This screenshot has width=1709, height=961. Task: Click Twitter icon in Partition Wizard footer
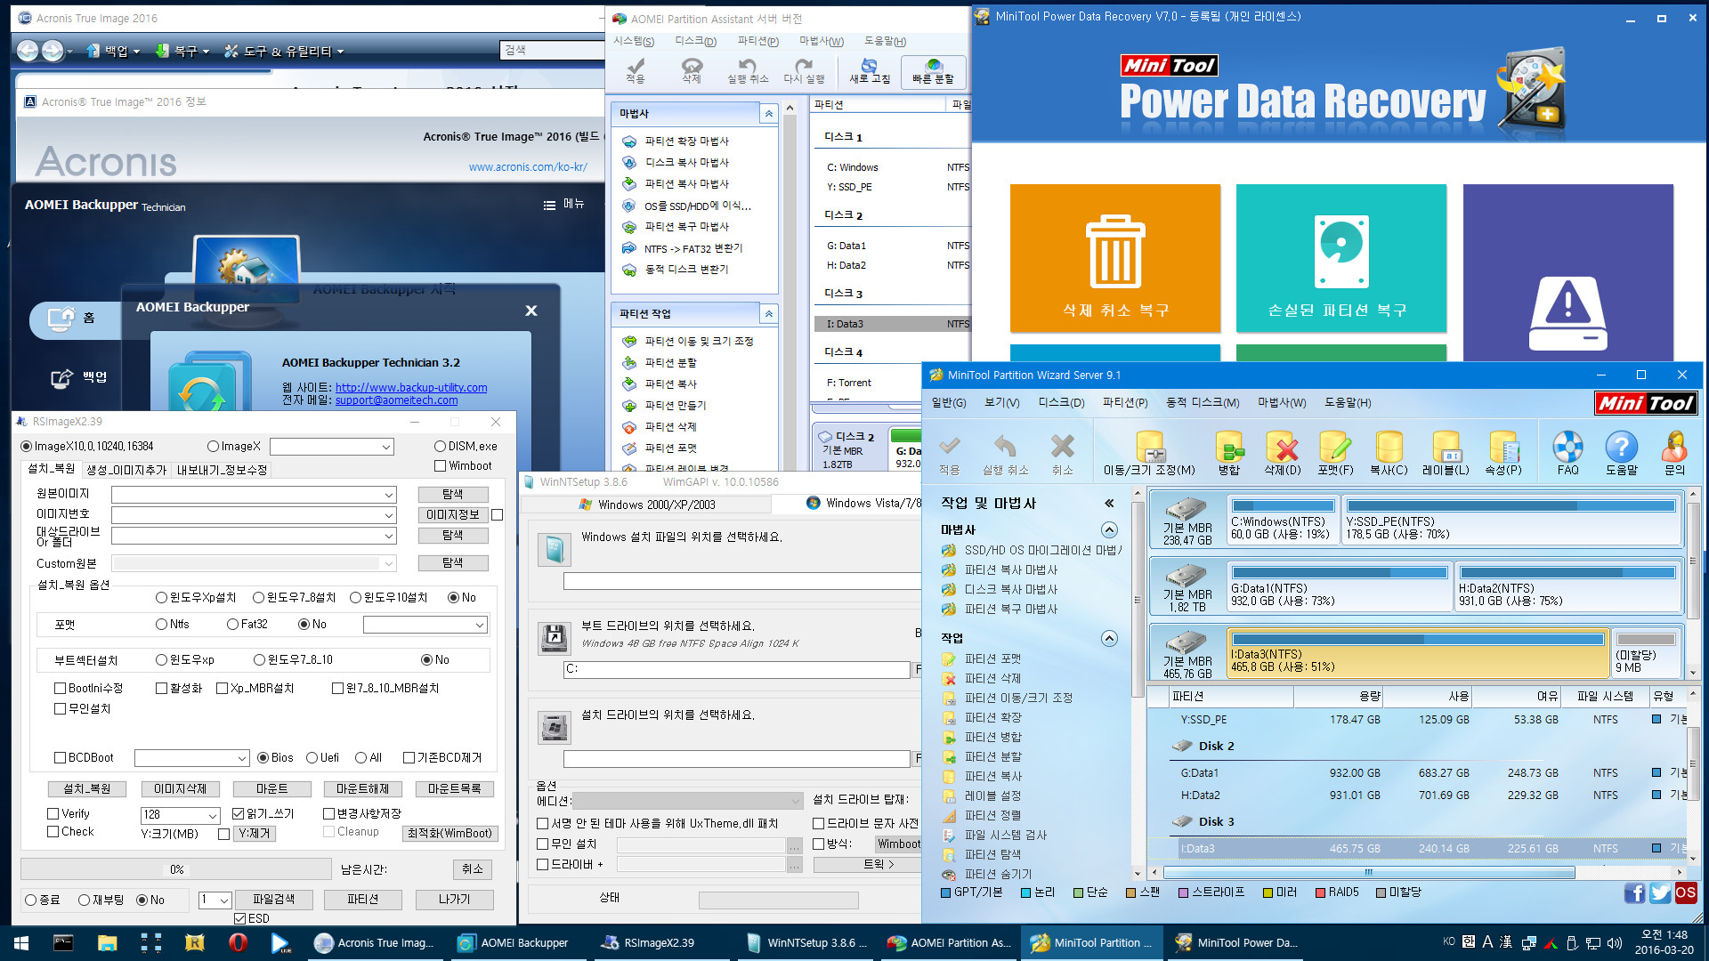[1660, 892]
